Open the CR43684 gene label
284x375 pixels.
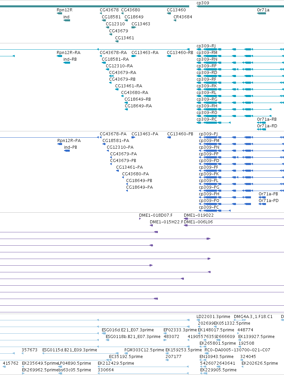click(183, 17)
